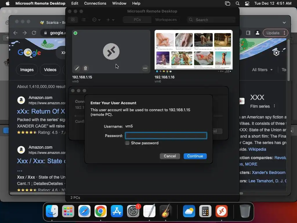Click inside the Password field

tap(166, 136)
